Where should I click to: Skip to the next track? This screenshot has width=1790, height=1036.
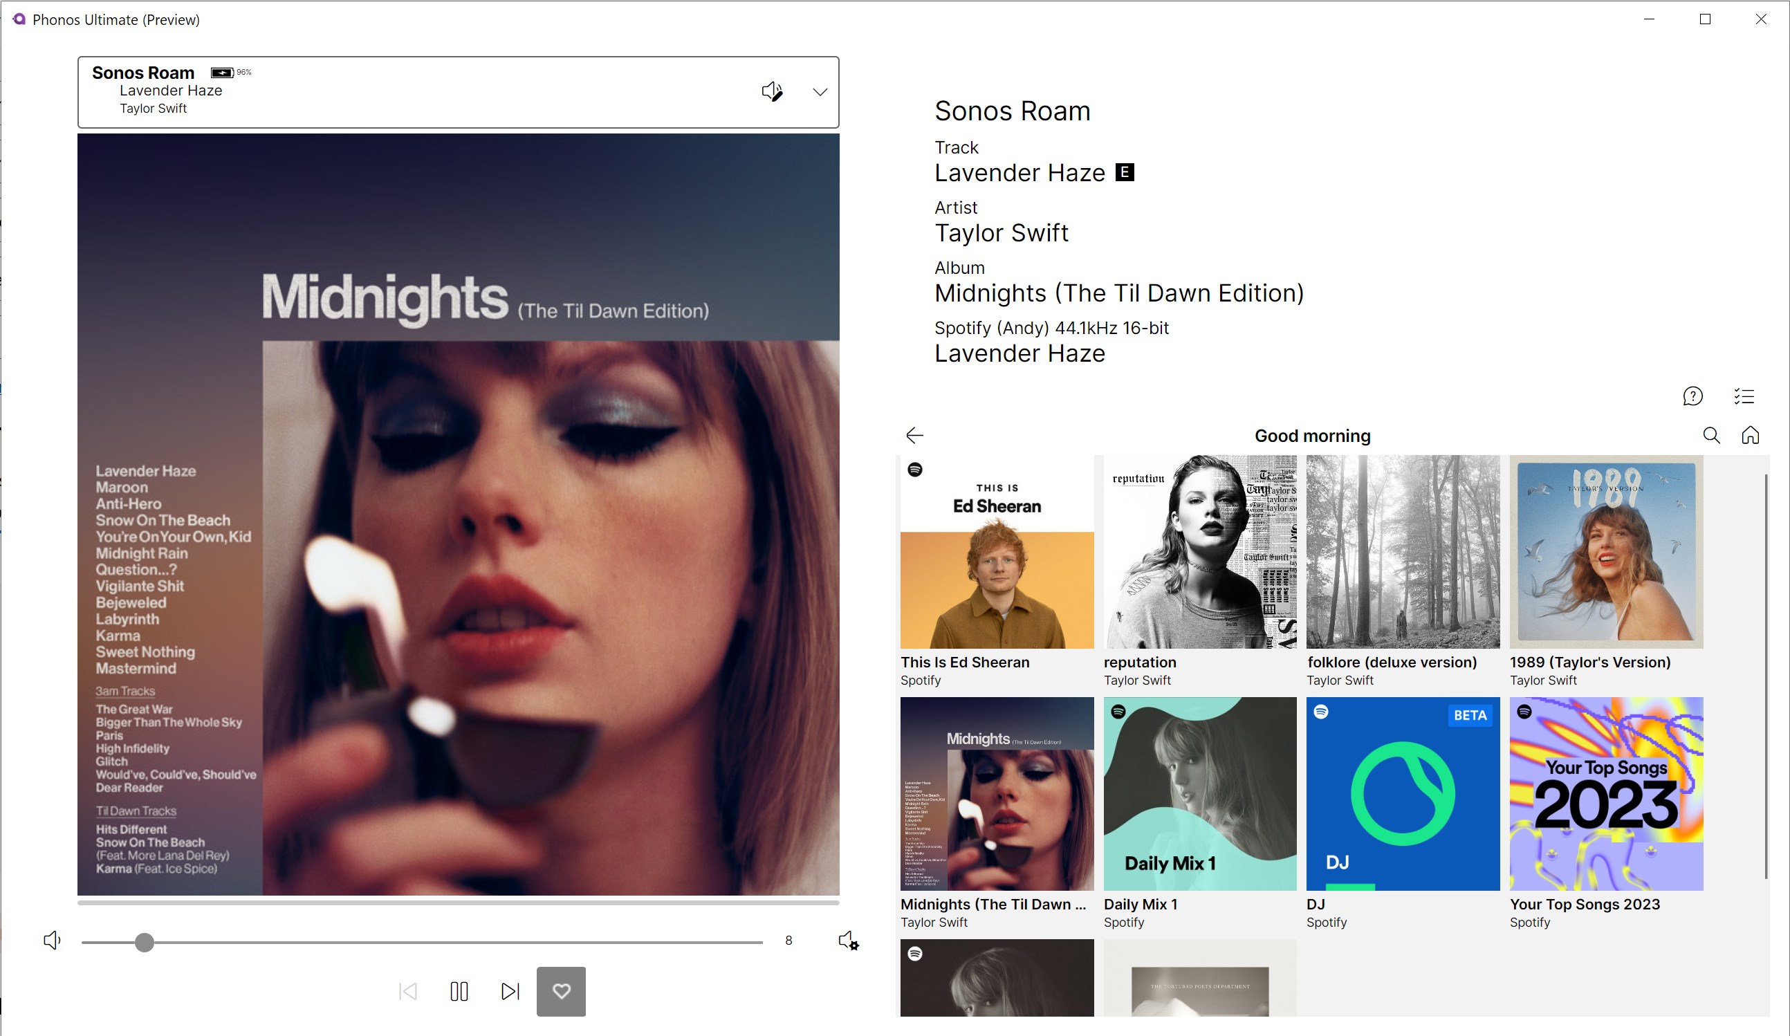510,991
